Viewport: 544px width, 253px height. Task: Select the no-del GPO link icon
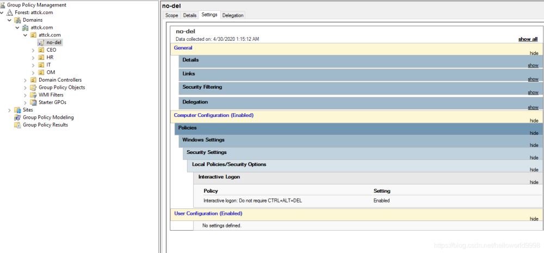[x=41, y=42]
